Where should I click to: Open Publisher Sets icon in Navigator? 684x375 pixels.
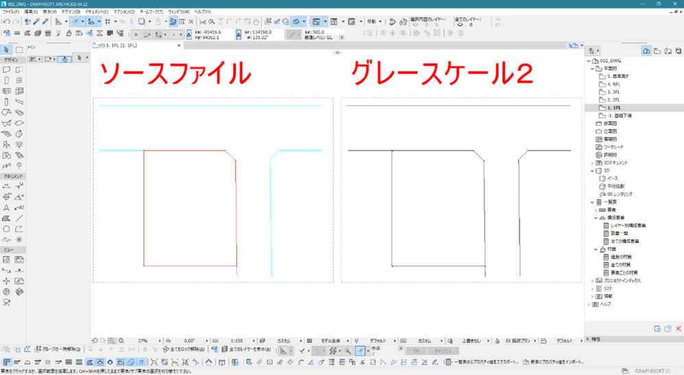tap(679, 51)
